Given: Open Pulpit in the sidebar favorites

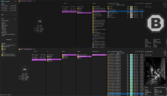Looking at the screenshot, I should point(4,24).
